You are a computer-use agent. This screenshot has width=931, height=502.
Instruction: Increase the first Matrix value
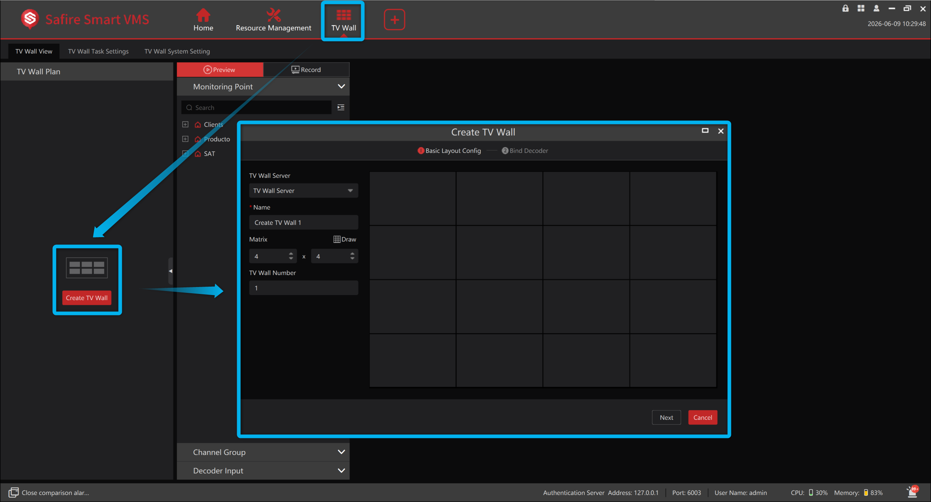(x=291, y=253)
